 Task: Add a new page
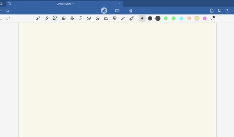212,11
